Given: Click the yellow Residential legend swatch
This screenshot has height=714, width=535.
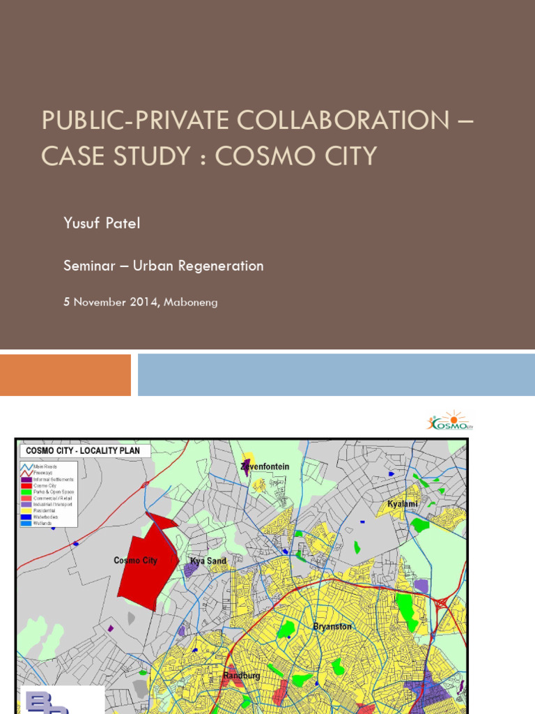Looking at the screenshot, I should pyautogui.click(x=26, y=511).
